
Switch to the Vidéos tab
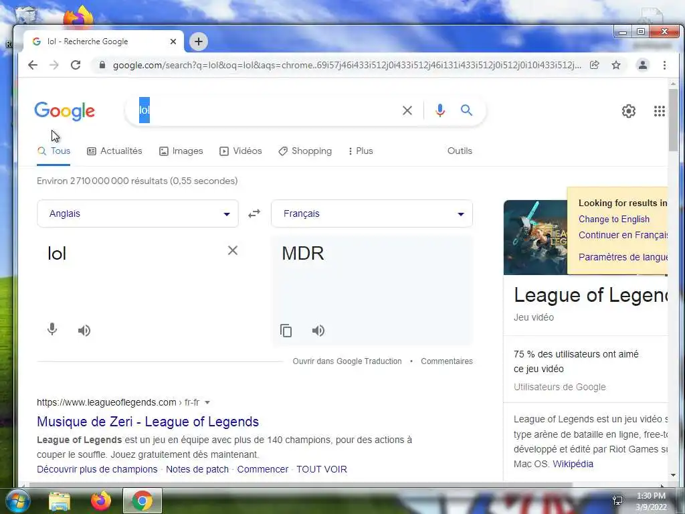coord(240,151)
